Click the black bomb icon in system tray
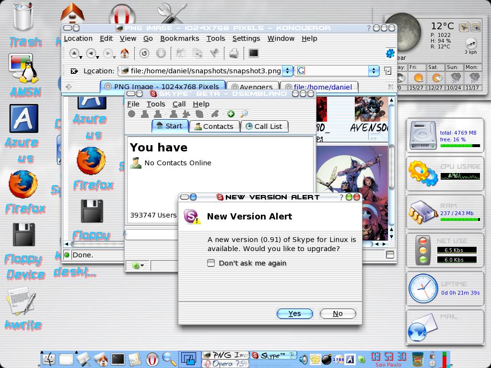This screenshot has height=368, width=491. [x=326, y=359]
